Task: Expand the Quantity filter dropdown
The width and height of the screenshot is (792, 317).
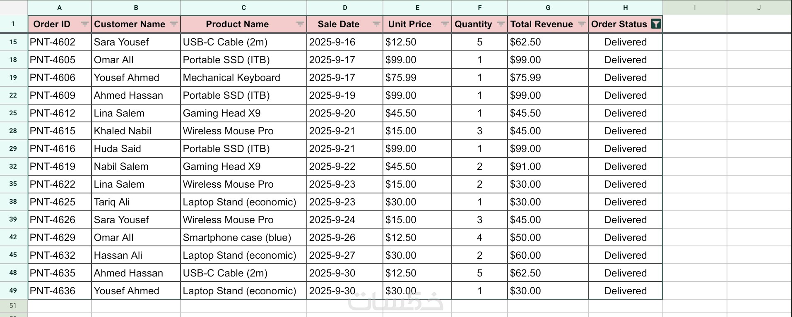Action: pos(501,24)
